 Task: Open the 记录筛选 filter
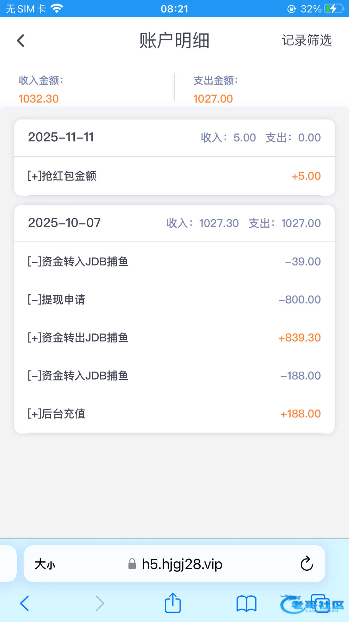307,40
